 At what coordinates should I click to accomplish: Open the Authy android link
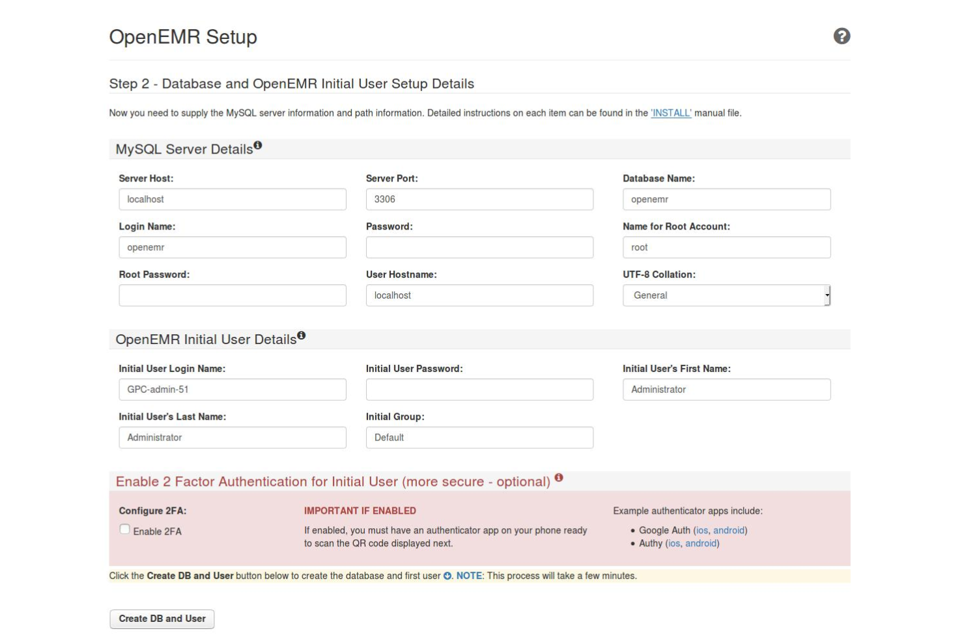tap(702, 542)
